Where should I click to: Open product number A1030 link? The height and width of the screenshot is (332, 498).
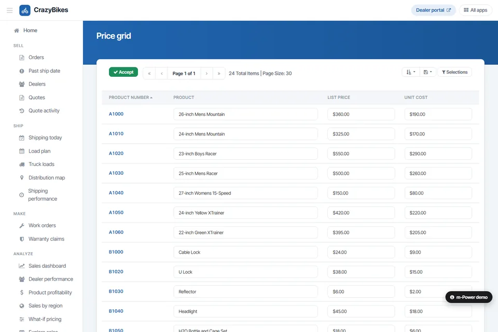coord(116,173)
